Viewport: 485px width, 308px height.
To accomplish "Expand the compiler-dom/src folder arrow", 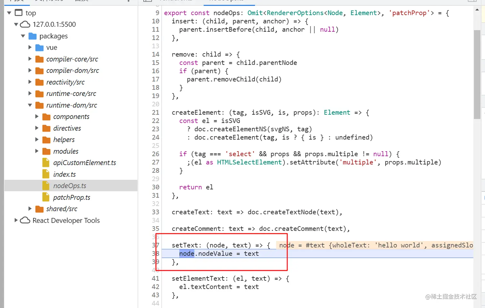I will (30, 71).
